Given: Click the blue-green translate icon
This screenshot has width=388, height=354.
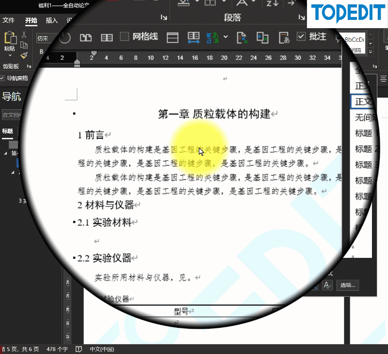Looking at the screenshot, I should 212,38.
